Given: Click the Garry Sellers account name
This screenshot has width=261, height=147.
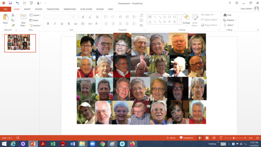Looking at the screenshot, I should (x=246, y=9).
